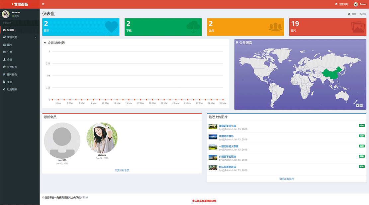
Task: Zoom out on the 会员国家 map
Action: [361, 105]
